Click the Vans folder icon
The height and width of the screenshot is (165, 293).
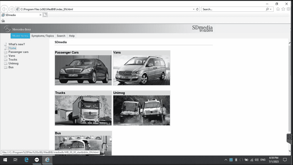6,56
